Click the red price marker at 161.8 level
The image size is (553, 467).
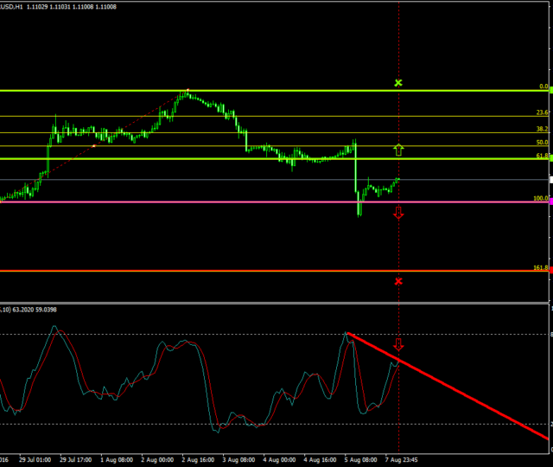550,271
